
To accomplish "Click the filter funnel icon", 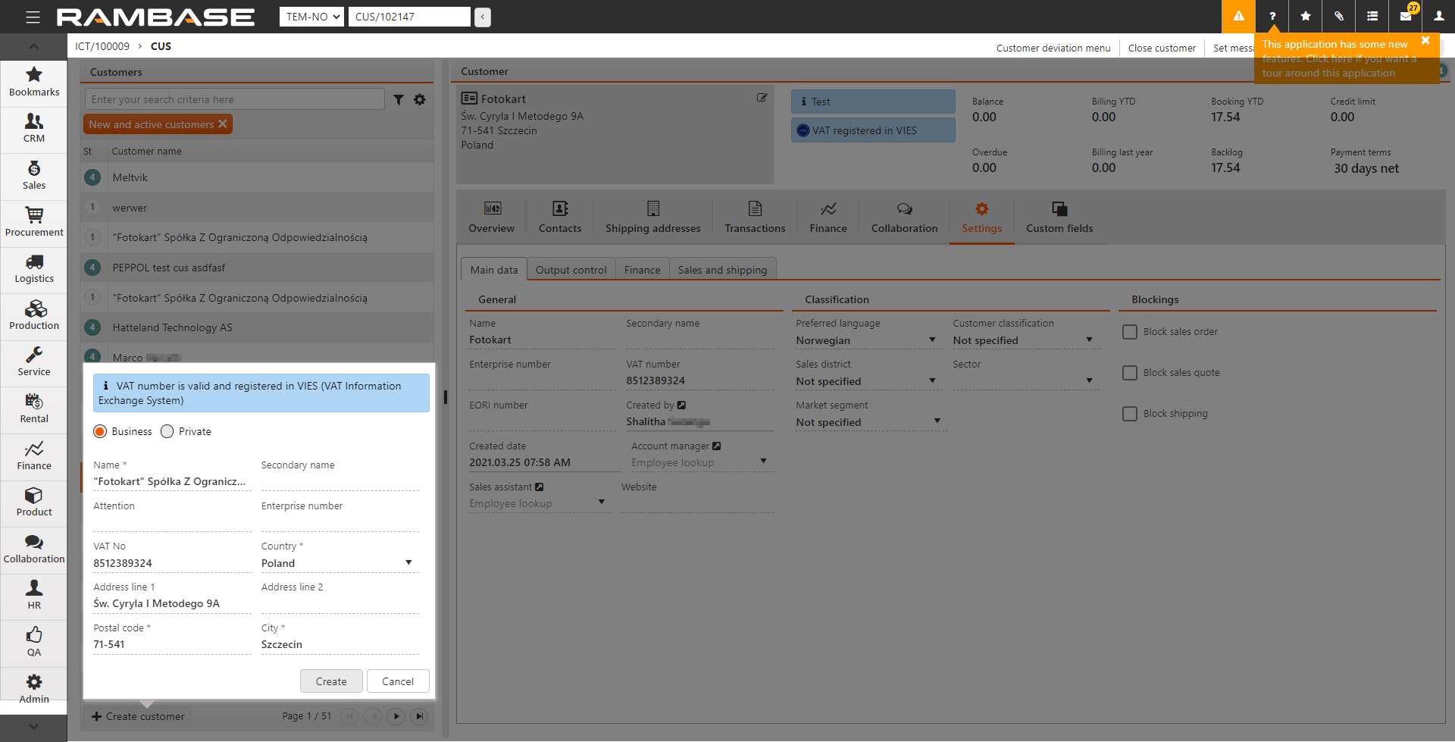I will (399, 99).
